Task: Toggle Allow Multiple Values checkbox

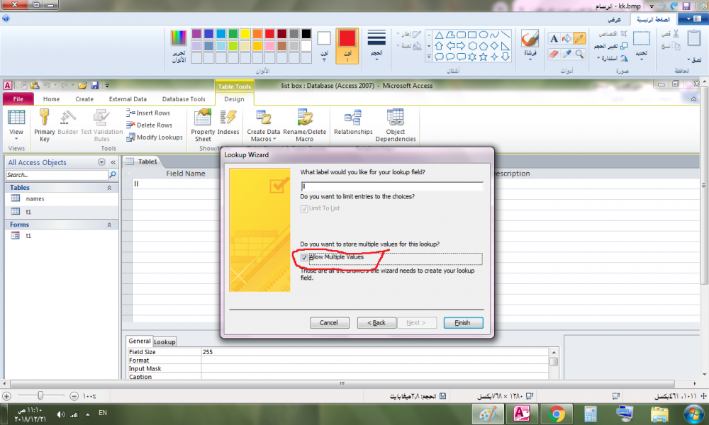Action: pyautogui.click(x=304, y=257)
